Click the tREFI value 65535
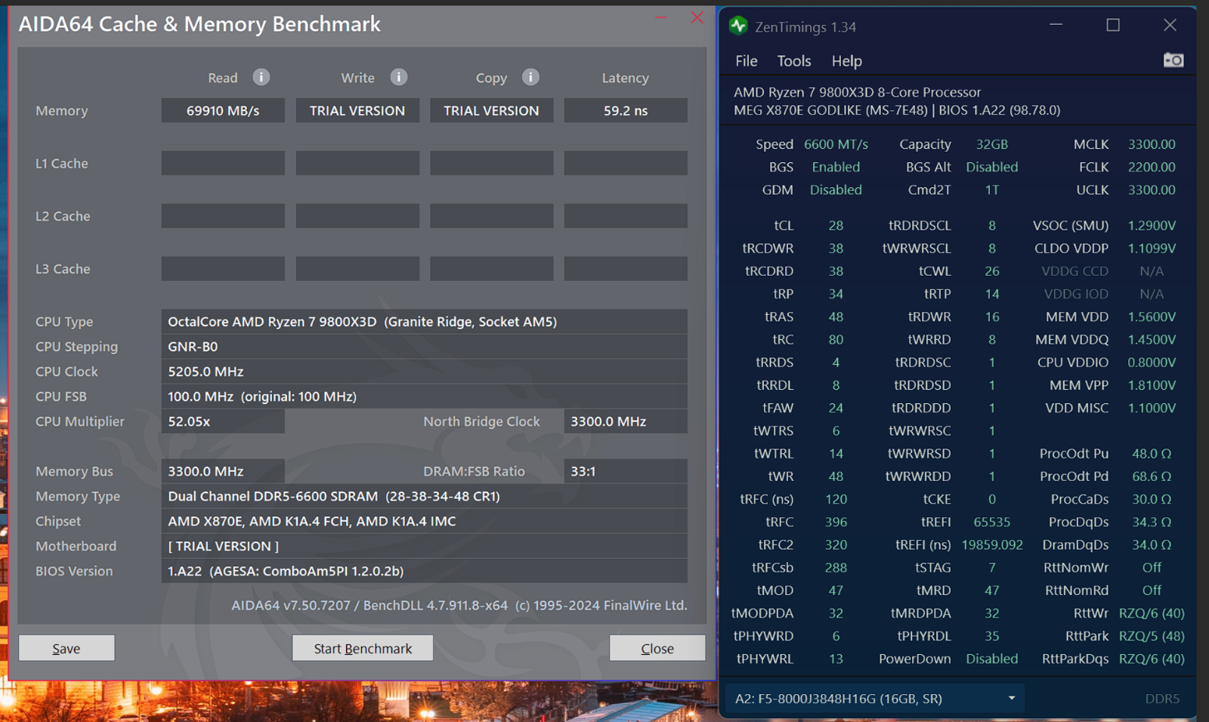Screen dimensions: 1209x722 click(992, 522)
